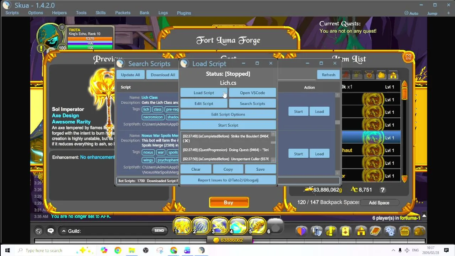Activate skill slot 3 in the game hotbar

pos(219,226)
